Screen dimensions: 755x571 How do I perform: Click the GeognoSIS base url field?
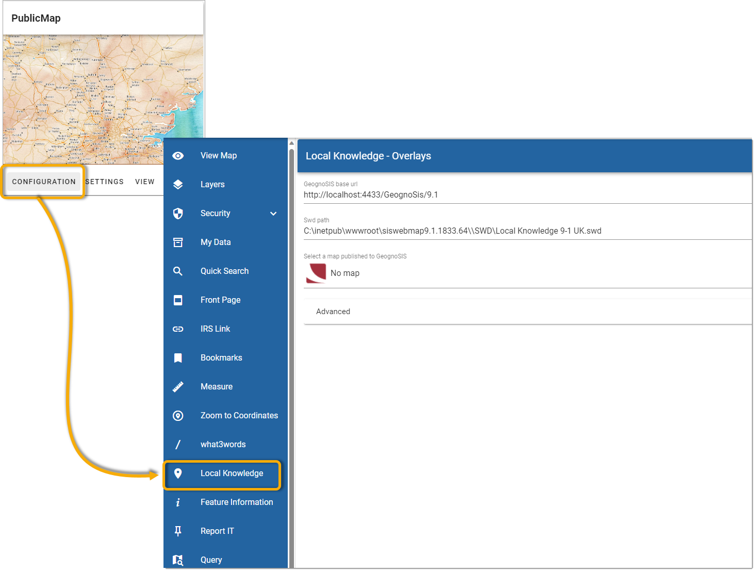tap(527, 195)
